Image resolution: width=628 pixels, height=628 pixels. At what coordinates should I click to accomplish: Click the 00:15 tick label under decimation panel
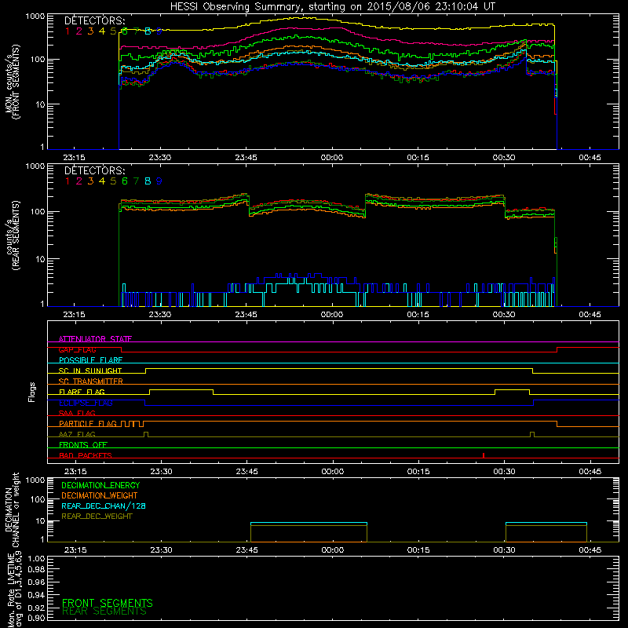(418, 550)
